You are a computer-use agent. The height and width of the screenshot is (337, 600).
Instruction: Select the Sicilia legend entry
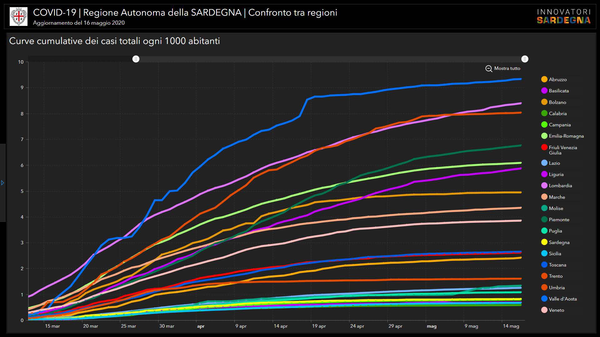pos(555,254)
